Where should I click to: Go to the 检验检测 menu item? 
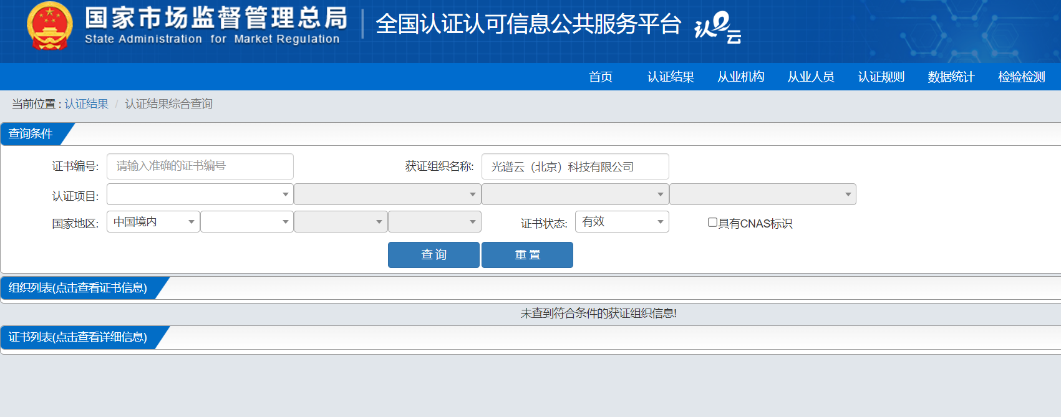(x=1022, y=77)
